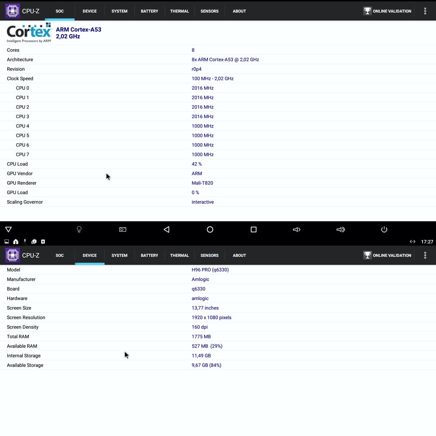This screenshot has height=436, width=436.
Task: Click the volume up speaker icon
Action: coord(341,229)
